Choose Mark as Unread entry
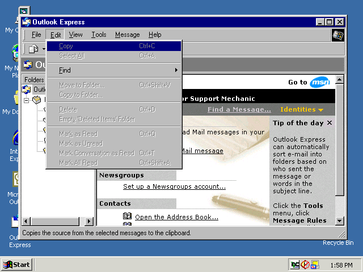This screenshot has height=272, width=363. (114, 143)
